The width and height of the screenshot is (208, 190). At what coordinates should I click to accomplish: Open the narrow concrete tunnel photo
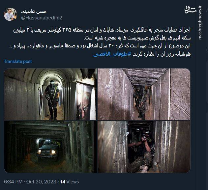pyautogui.click(x=144, y=94)
